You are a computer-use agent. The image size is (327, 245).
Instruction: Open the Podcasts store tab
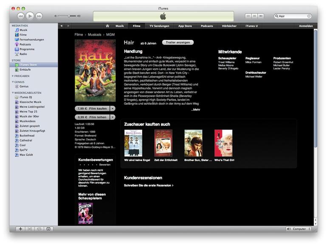coord(207,26)
